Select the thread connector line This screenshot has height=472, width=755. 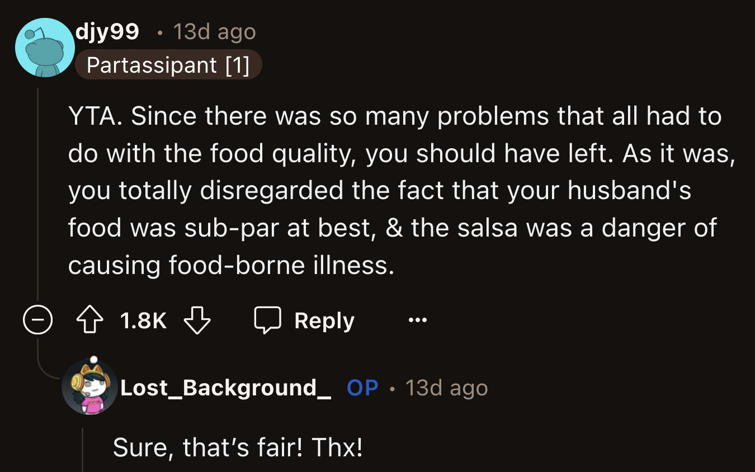tap(38, 196)
